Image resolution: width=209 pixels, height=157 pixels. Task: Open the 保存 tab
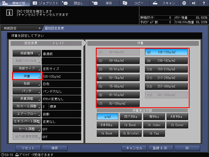click(105, 3)
